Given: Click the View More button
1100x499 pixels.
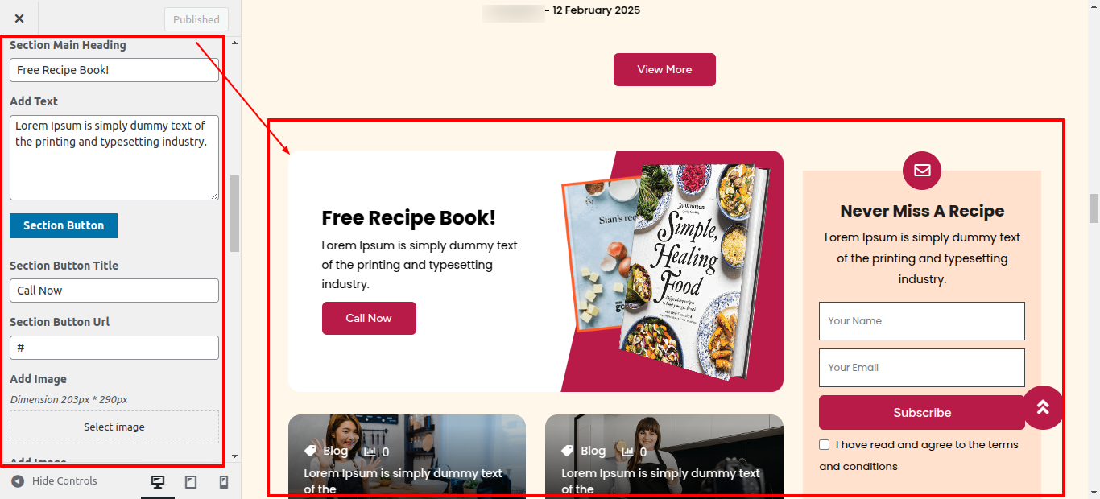Looking at the screenshot, I should point(664,69).
